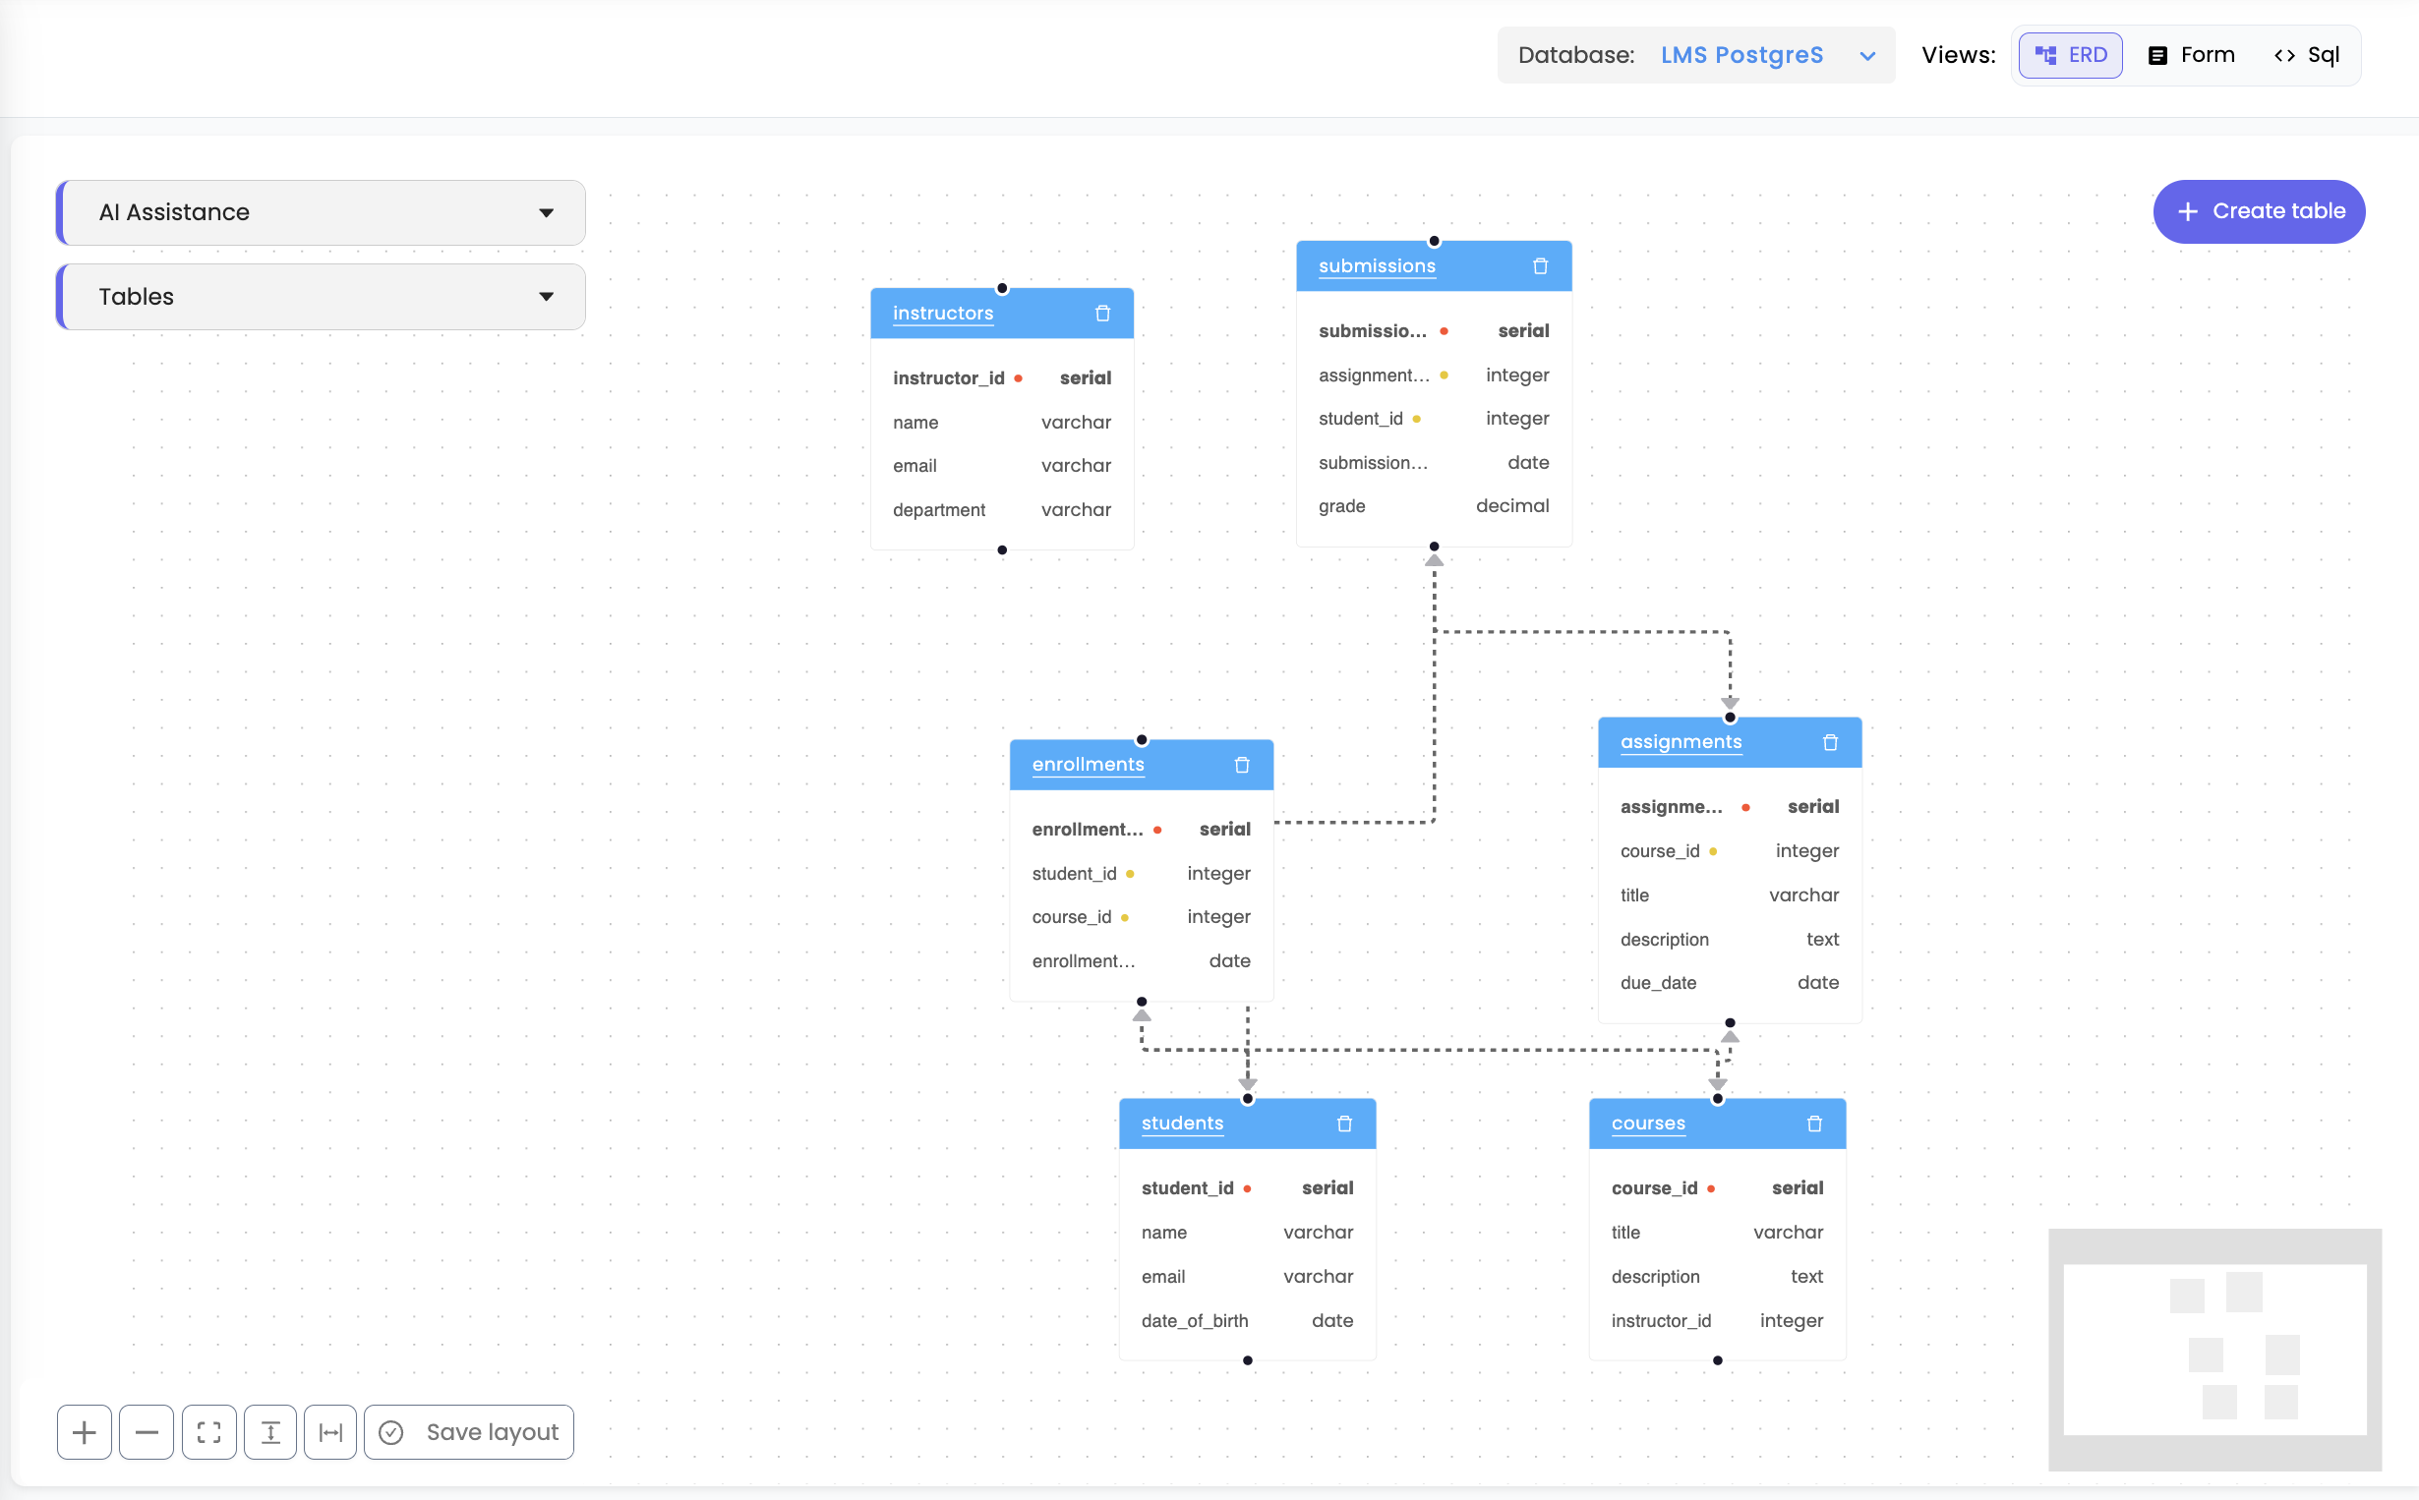2419x1500 pixels.
Task: Select the fit vertical height icon
Action: [x=270, y=1431]
